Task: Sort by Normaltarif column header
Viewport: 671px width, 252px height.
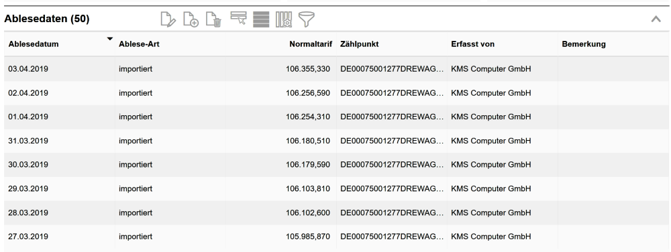Action: point(311,44)
